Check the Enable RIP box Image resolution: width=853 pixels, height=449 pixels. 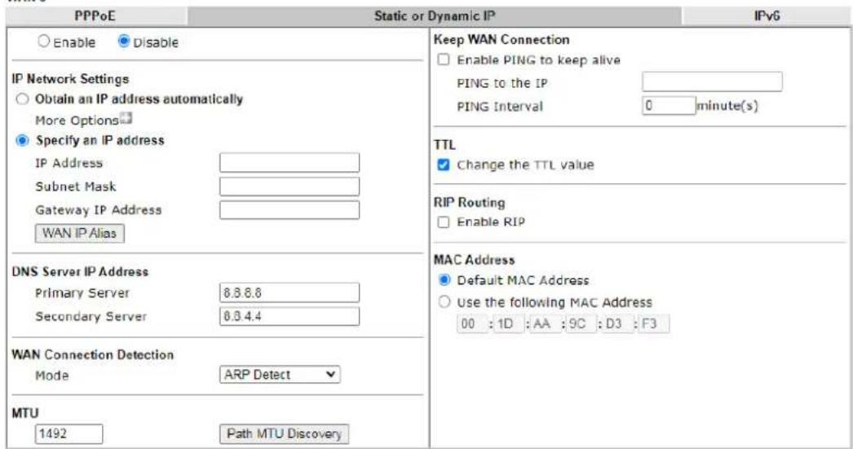coord(444,222)
